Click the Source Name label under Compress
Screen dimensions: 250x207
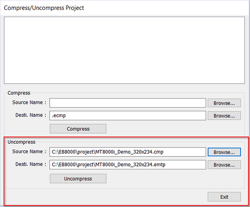[x=27, y=103]
